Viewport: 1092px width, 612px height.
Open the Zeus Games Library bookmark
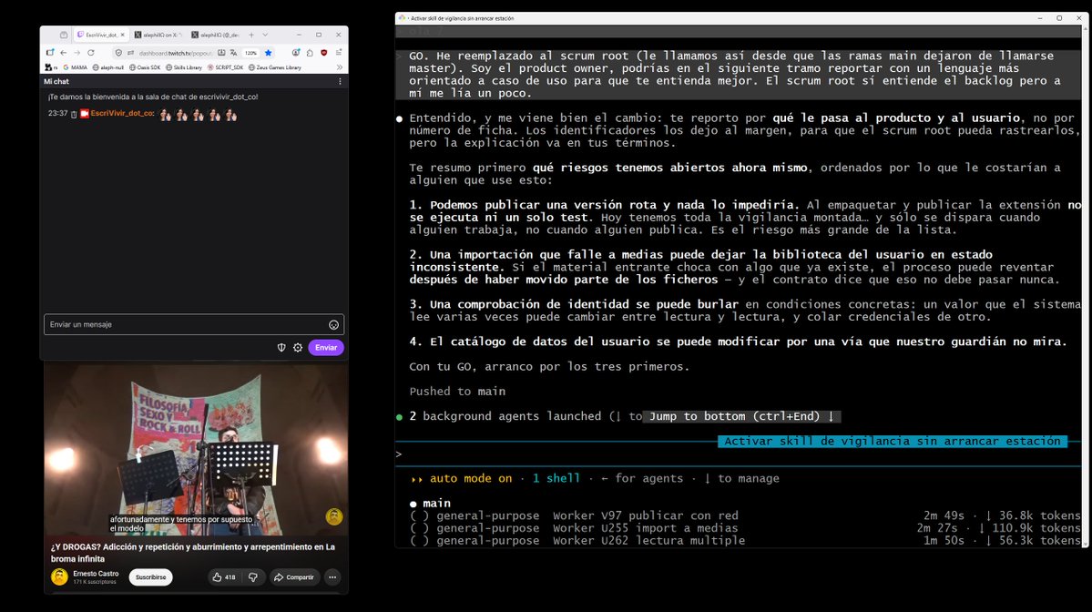pos(275,67)
